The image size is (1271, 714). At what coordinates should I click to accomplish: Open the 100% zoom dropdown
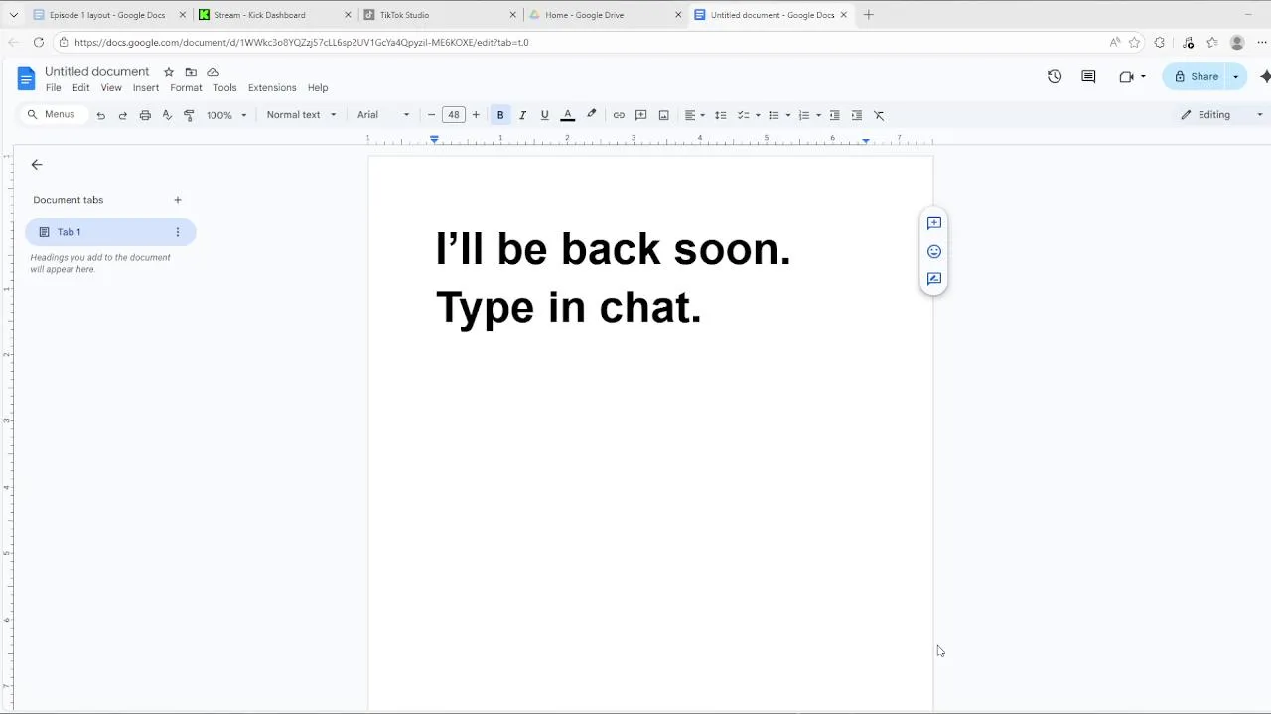click(226, 115)
